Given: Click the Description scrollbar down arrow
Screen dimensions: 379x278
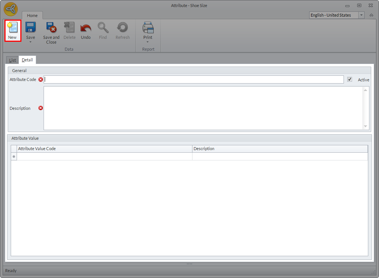Looking at the screenshot, I should [x=365, y=126].
